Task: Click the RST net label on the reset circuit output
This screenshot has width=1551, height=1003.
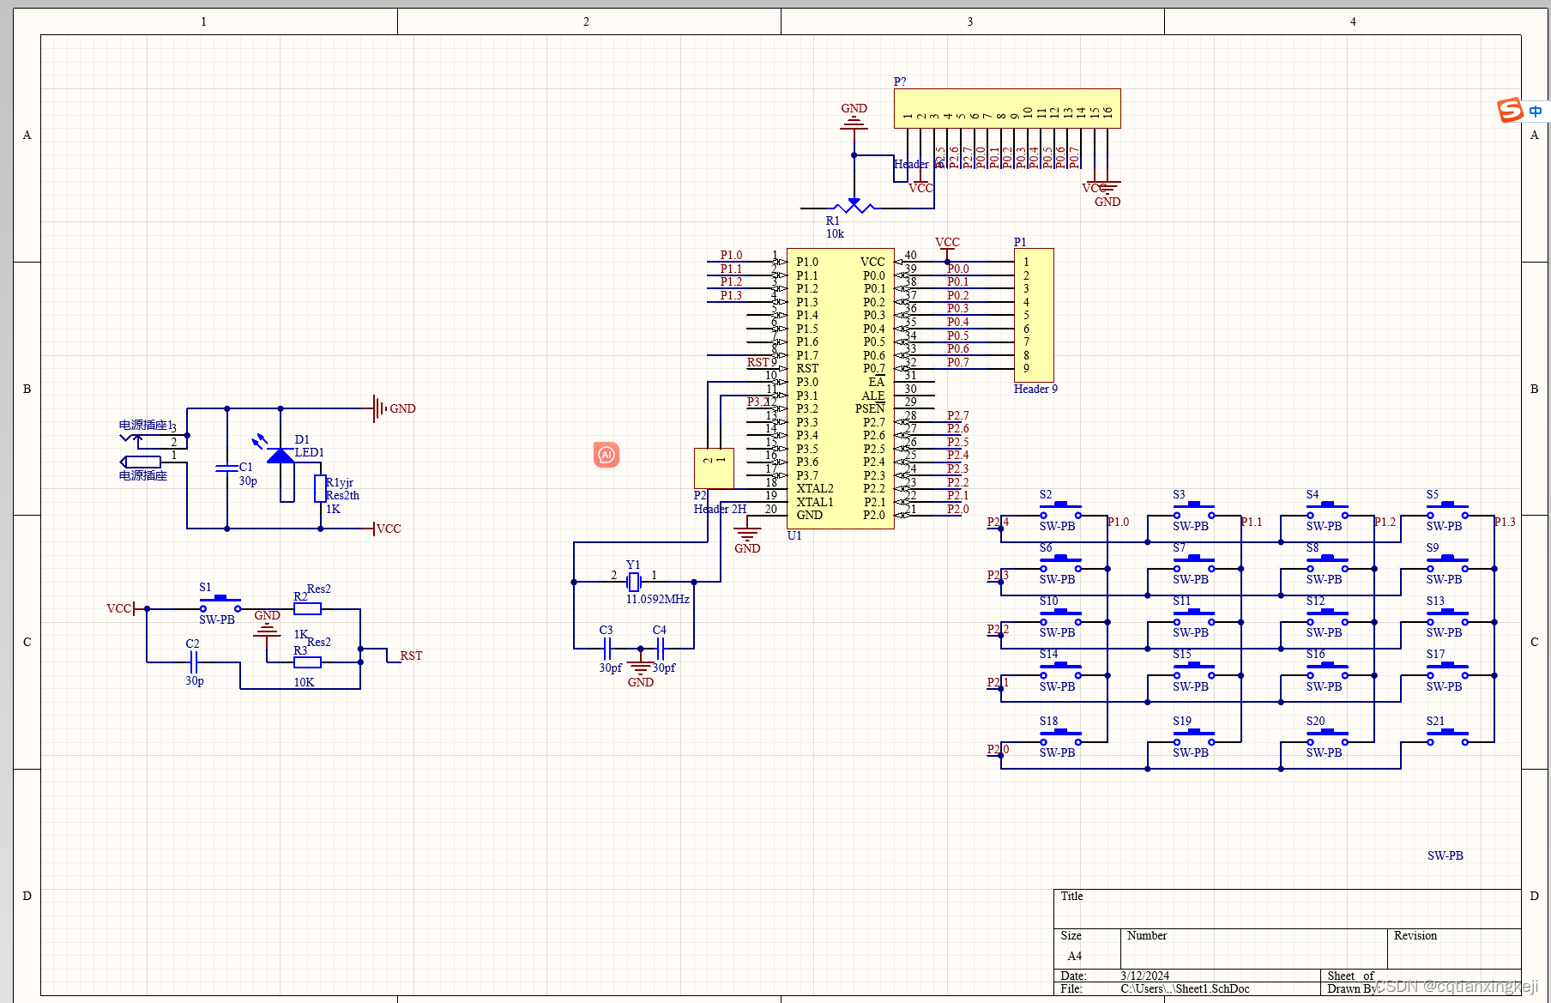Action: pyautogui.click(x=411, y=656)
